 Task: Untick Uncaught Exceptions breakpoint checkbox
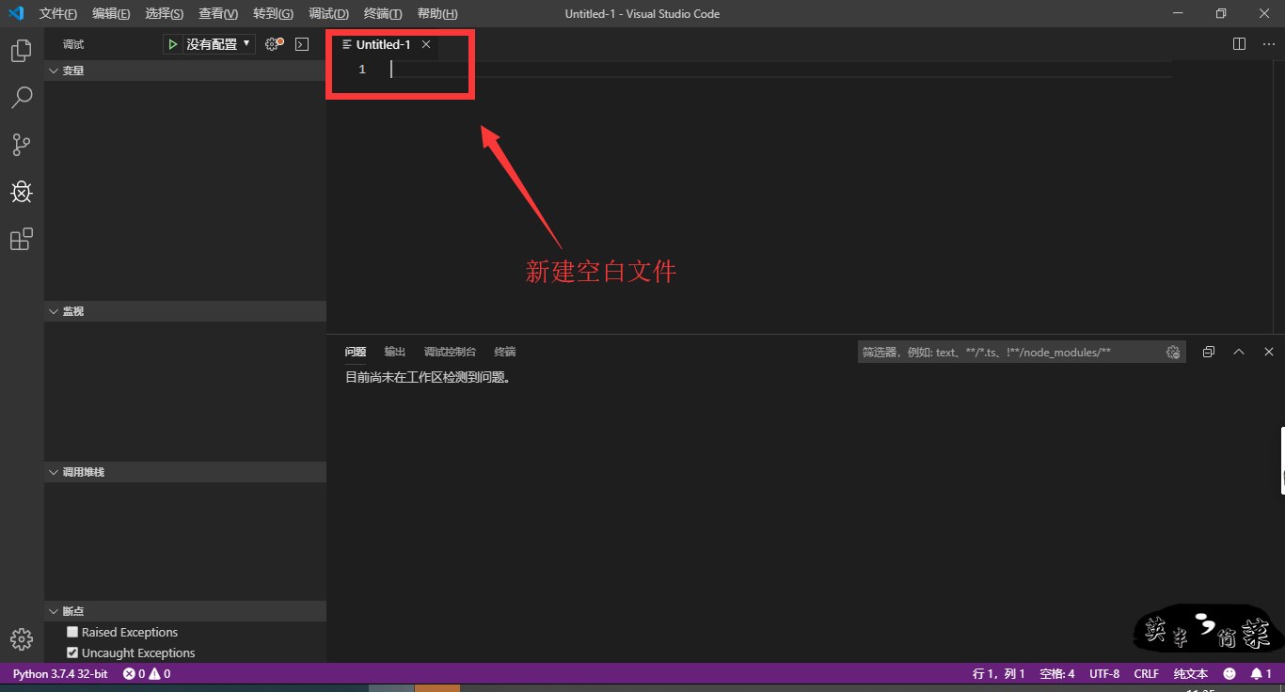point(72,653)
